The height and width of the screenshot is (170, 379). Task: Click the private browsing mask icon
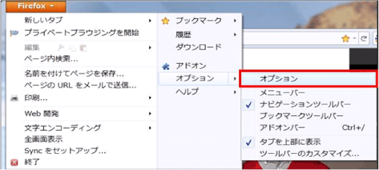[x=14, y=33]
